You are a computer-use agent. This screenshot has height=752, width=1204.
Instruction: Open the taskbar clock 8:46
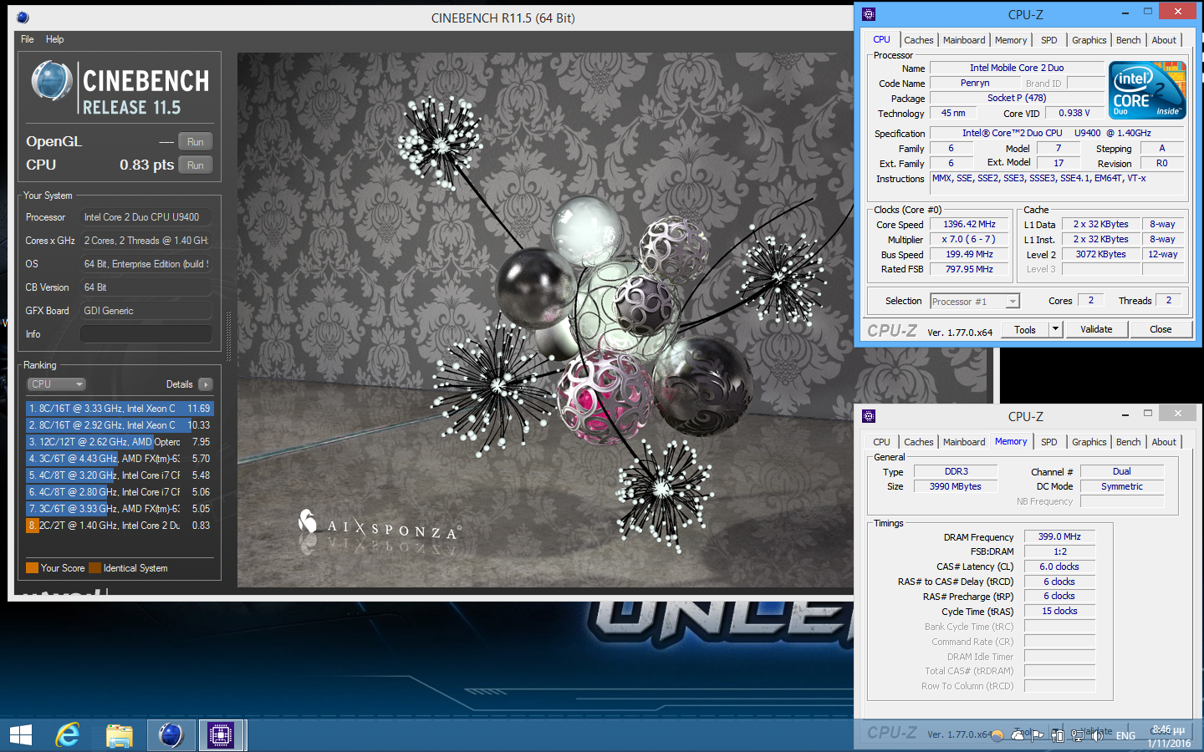coord(1169,736)
